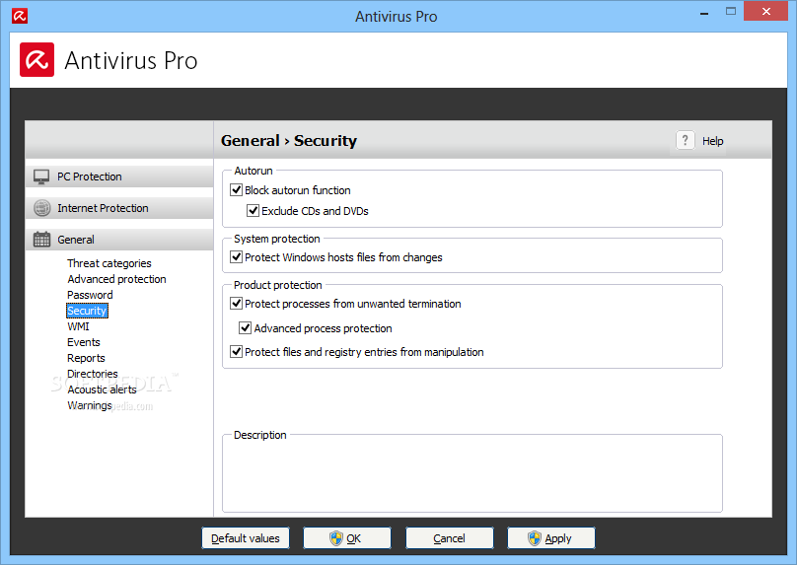Click the Cancel button
Image resolution: width=797 pixels, height=565 pixels.
450,538
